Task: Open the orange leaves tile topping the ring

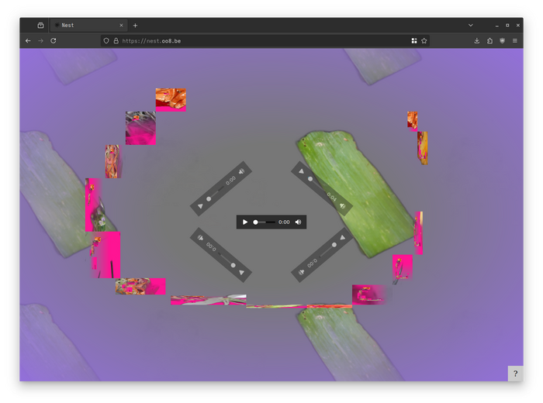Action: point(171,100)
